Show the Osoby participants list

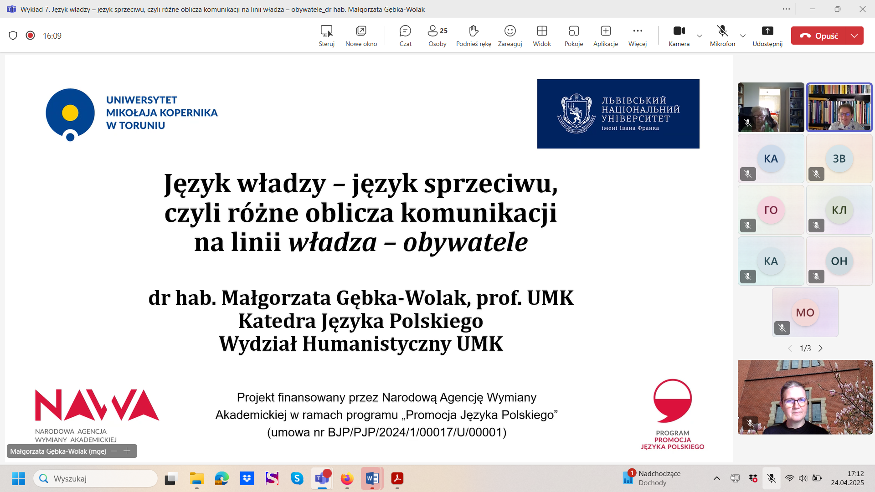(437, 36)
